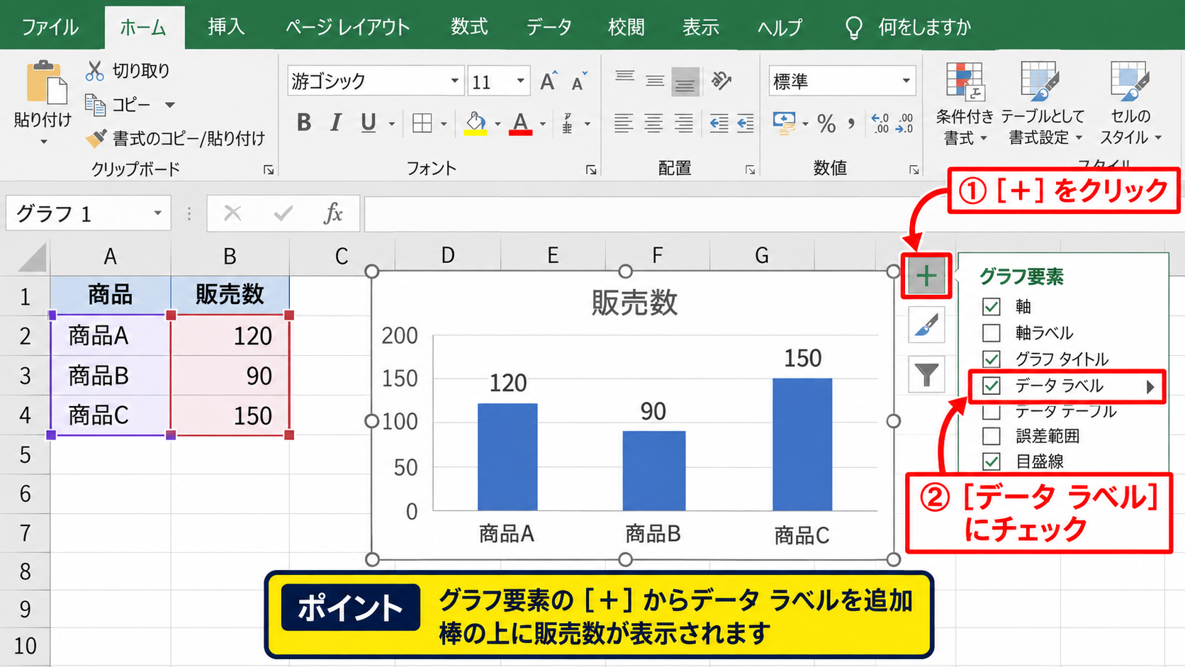
Task: Open the 条件付き書式 dropdown
Action: point(965,103)
